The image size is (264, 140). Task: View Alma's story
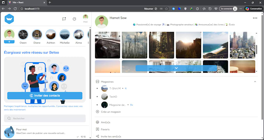tap(78, 34)
